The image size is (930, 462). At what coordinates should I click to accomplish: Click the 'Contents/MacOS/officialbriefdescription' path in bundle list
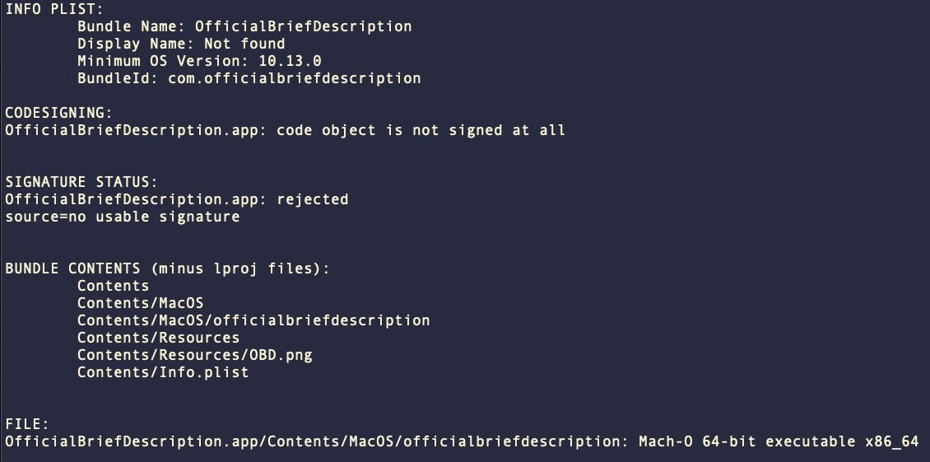click(x=253, y=320)
